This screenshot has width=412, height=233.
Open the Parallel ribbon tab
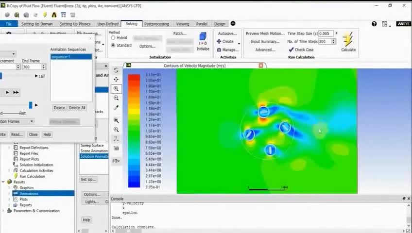(202, 24)
